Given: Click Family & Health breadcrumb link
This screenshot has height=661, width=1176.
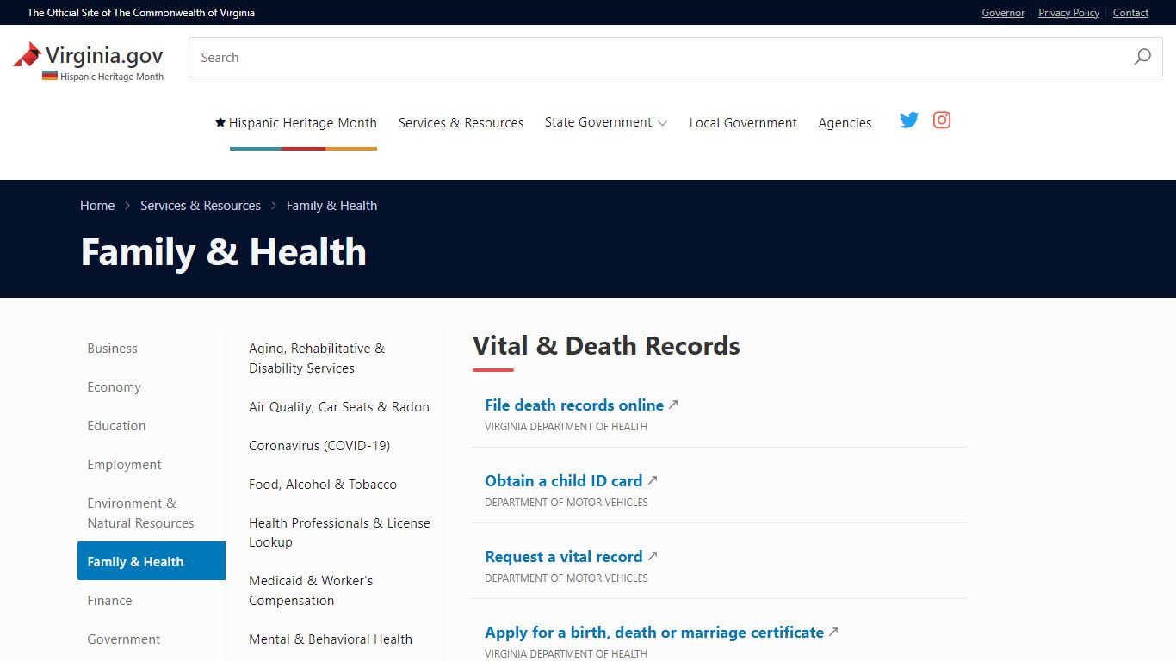Looking at the screenshot, I should 331,206.
